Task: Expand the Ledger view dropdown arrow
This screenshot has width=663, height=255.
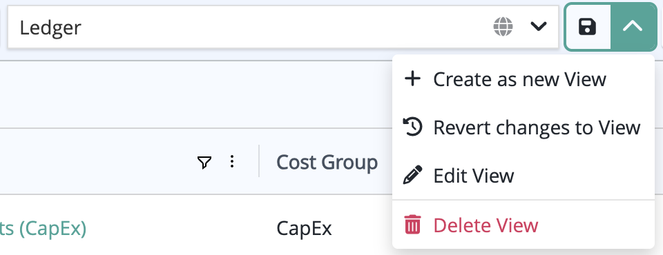Action: 539,27
